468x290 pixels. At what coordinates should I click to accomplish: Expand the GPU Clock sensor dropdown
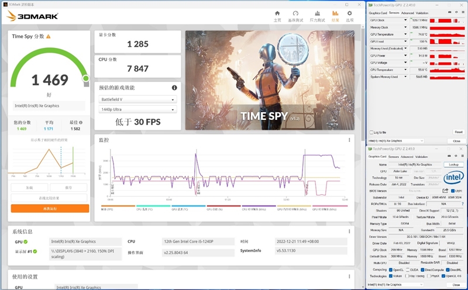(405, 20)
